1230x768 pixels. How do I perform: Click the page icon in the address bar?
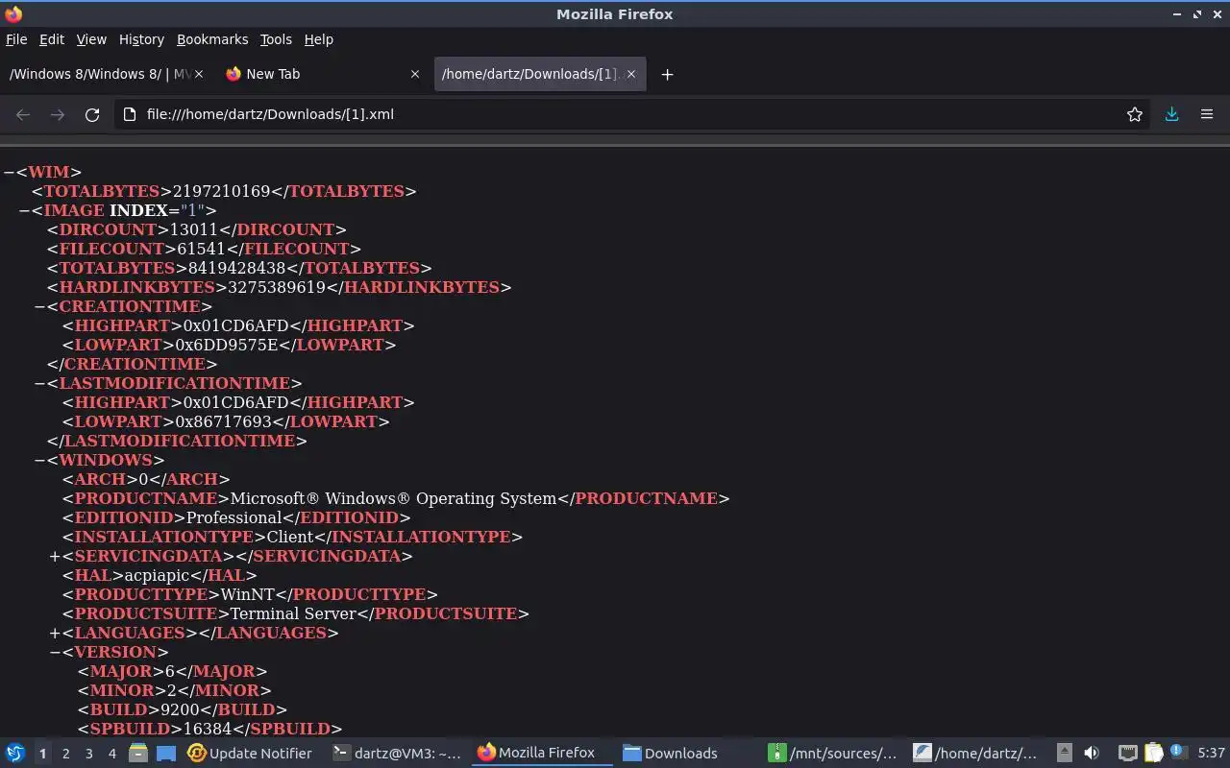[x=130, y=114]
